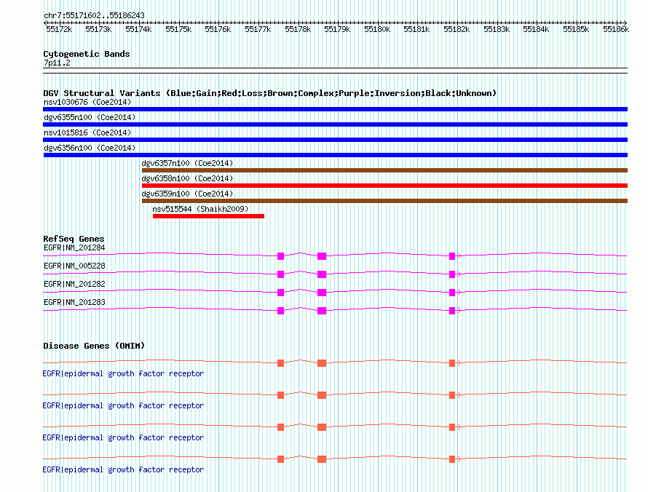Click first exon box of EGFR|NM_201284

point(280,256)
